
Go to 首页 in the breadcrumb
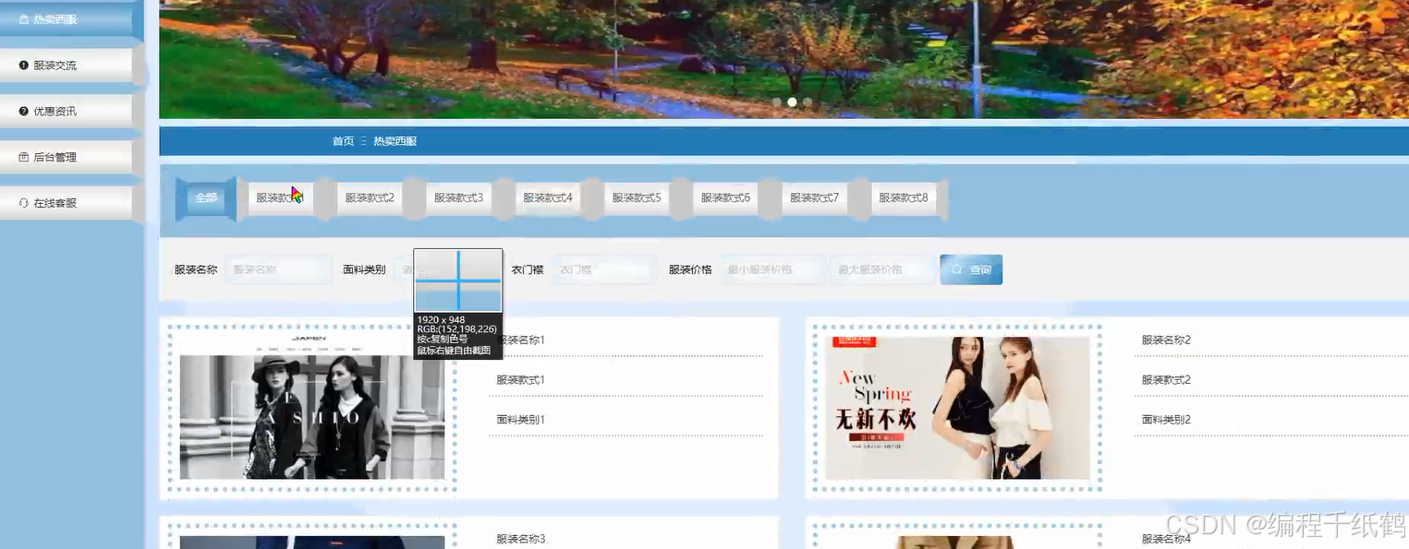click(343, 141)
